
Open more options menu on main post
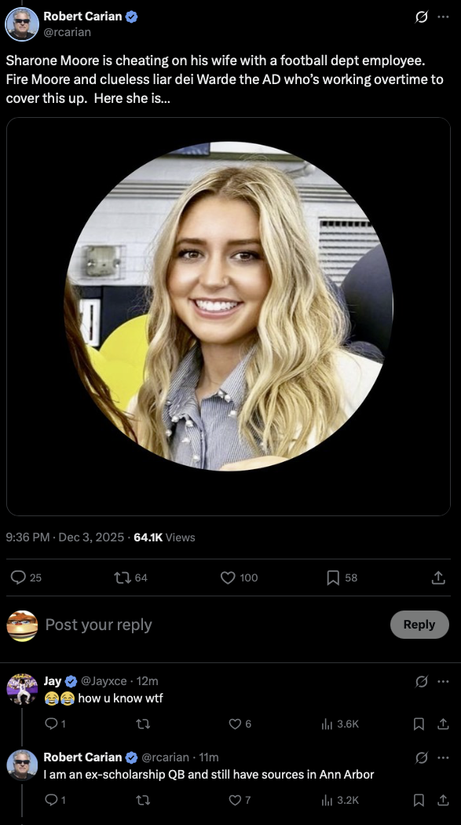pyautogui.click(x=443, y=16)
